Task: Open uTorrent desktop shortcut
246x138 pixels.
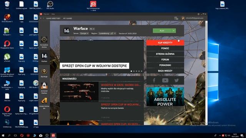Action: tap(7, 58)
